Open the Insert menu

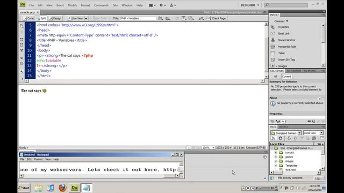click(x=60, y=5)
